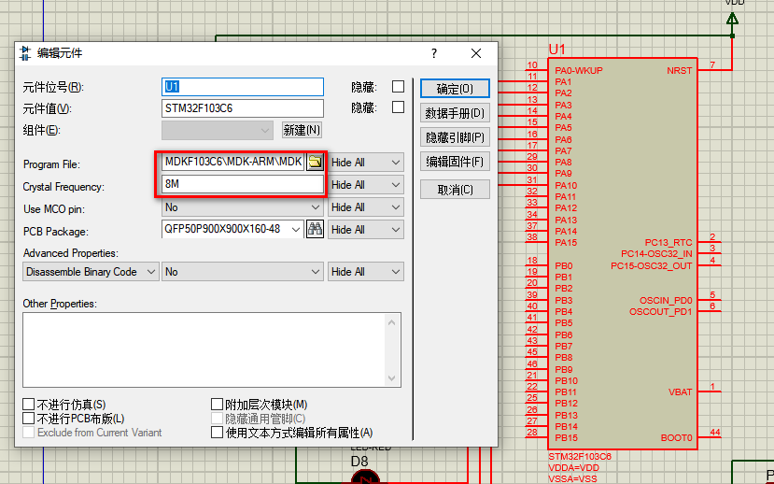The image size is (774, 484).
Task: Close the Edit Component dialog
Action: coord(476,53)
